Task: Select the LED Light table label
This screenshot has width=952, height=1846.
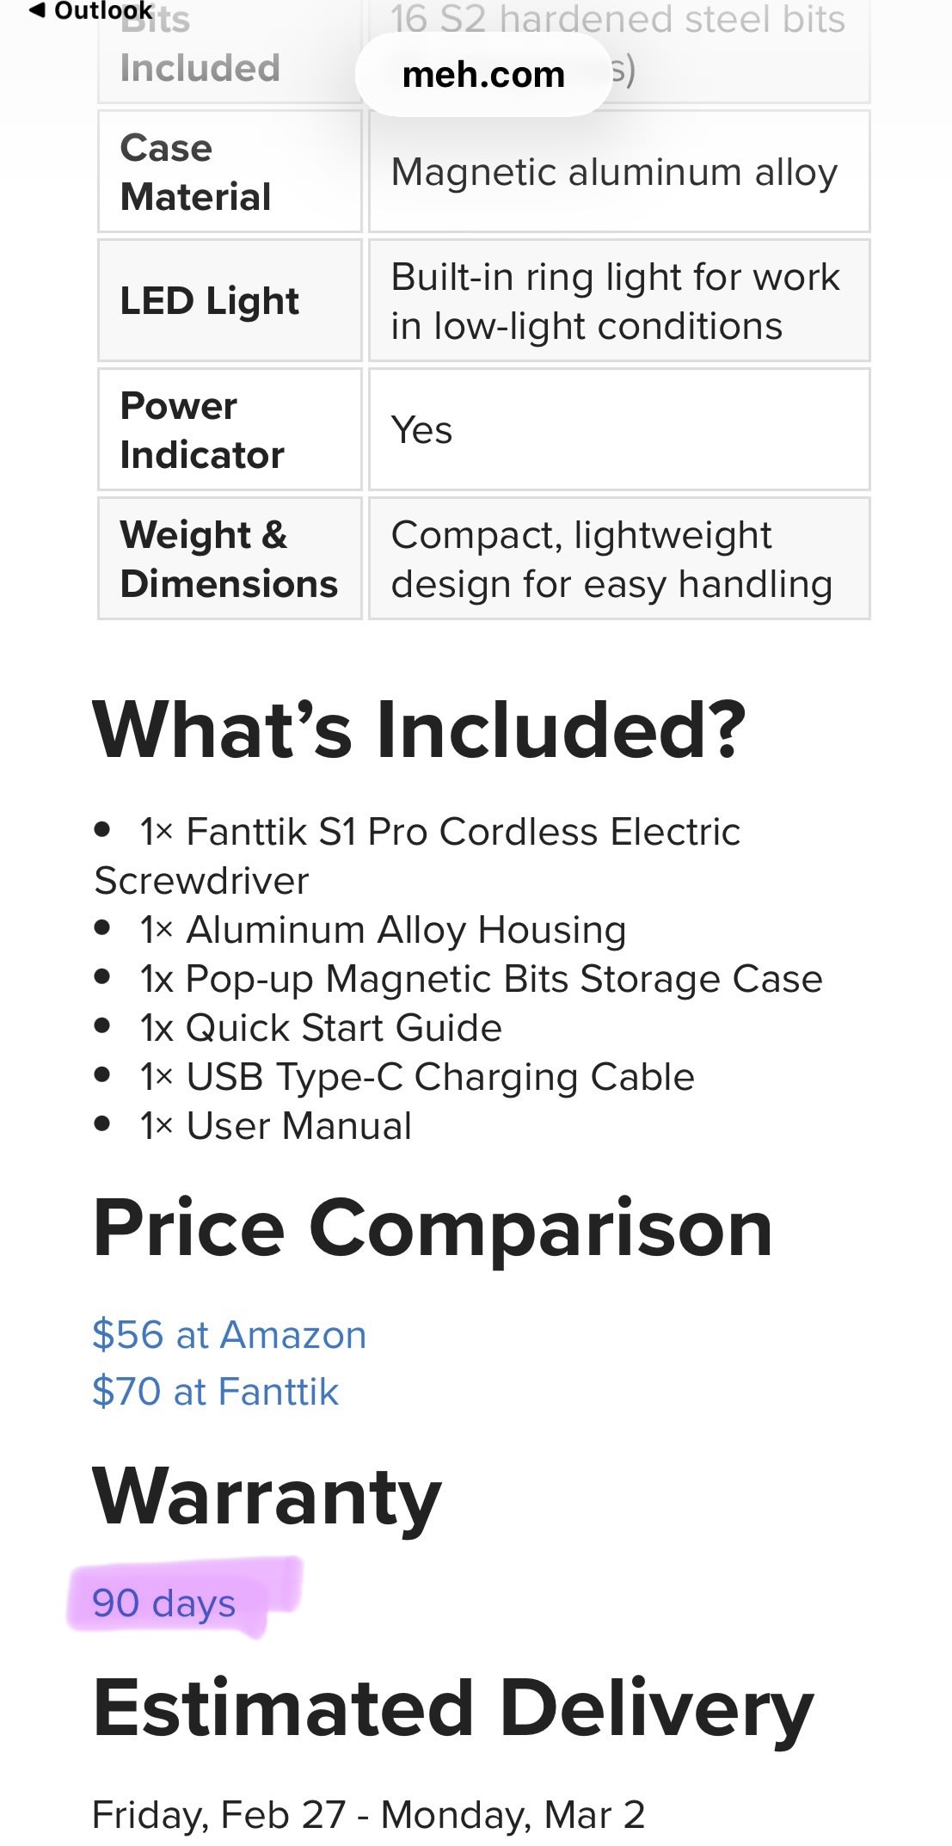Action: point(210,301)
